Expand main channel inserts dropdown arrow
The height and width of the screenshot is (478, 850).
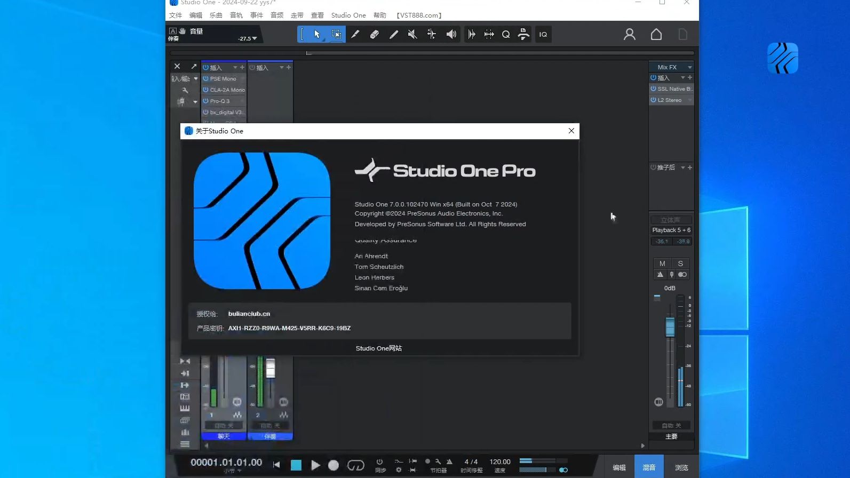[682, 78]
